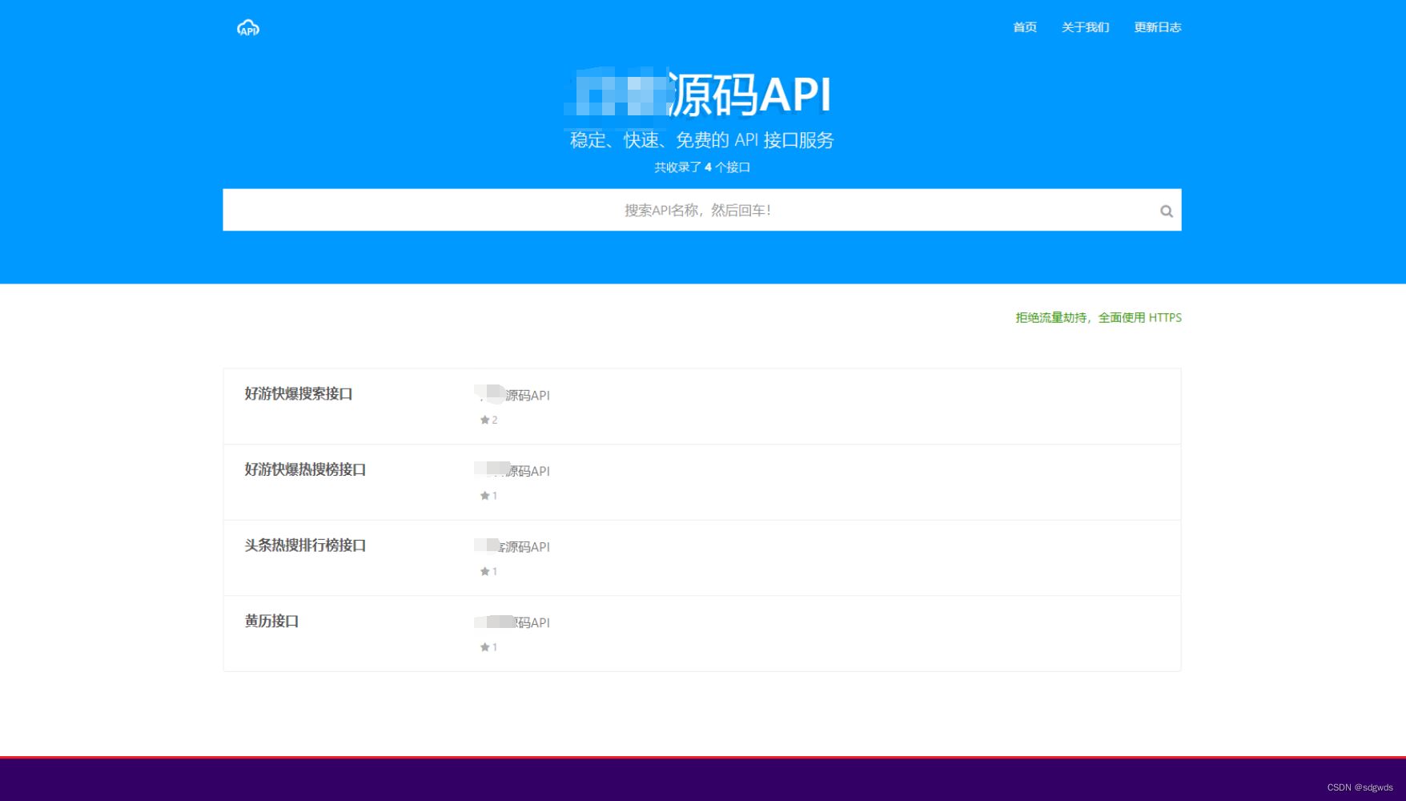This screenshot has height=801, width=1406.
Task: Click the cloud API logo icon
Action: click(x=247, y=26)
